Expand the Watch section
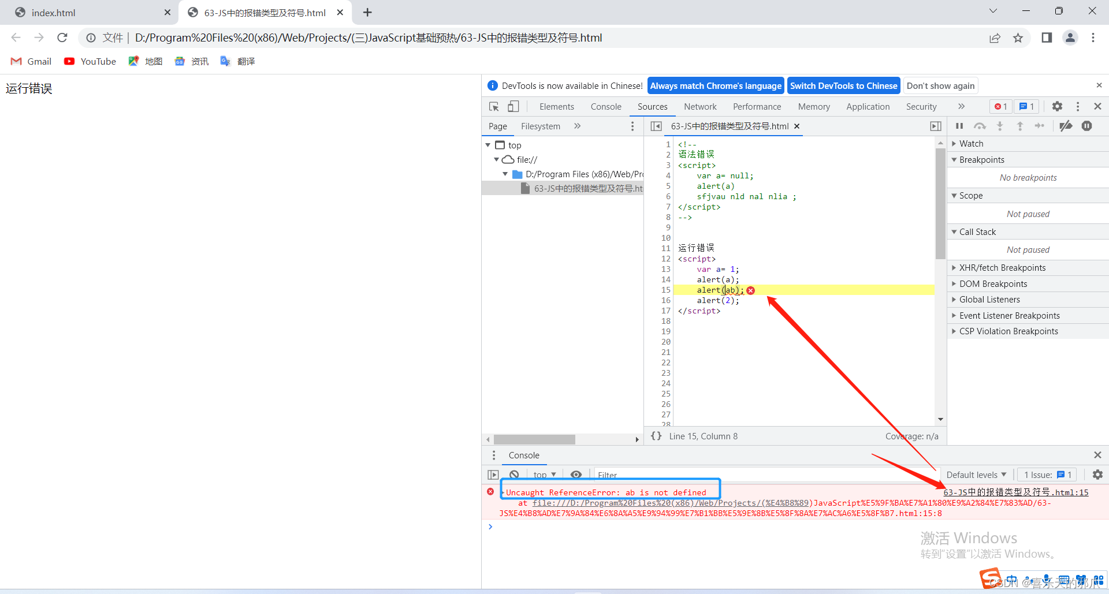The height and width of the screenshot is (594, 1109). [1028, 144]
